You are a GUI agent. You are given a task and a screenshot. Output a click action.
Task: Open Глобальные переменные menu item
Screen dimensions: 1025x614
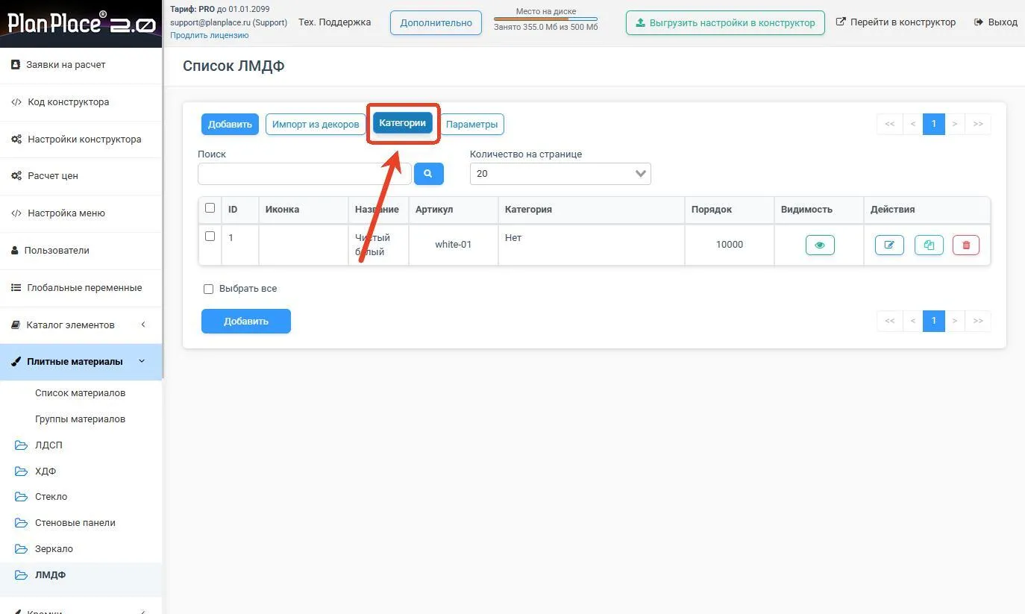tap(81, 288)
